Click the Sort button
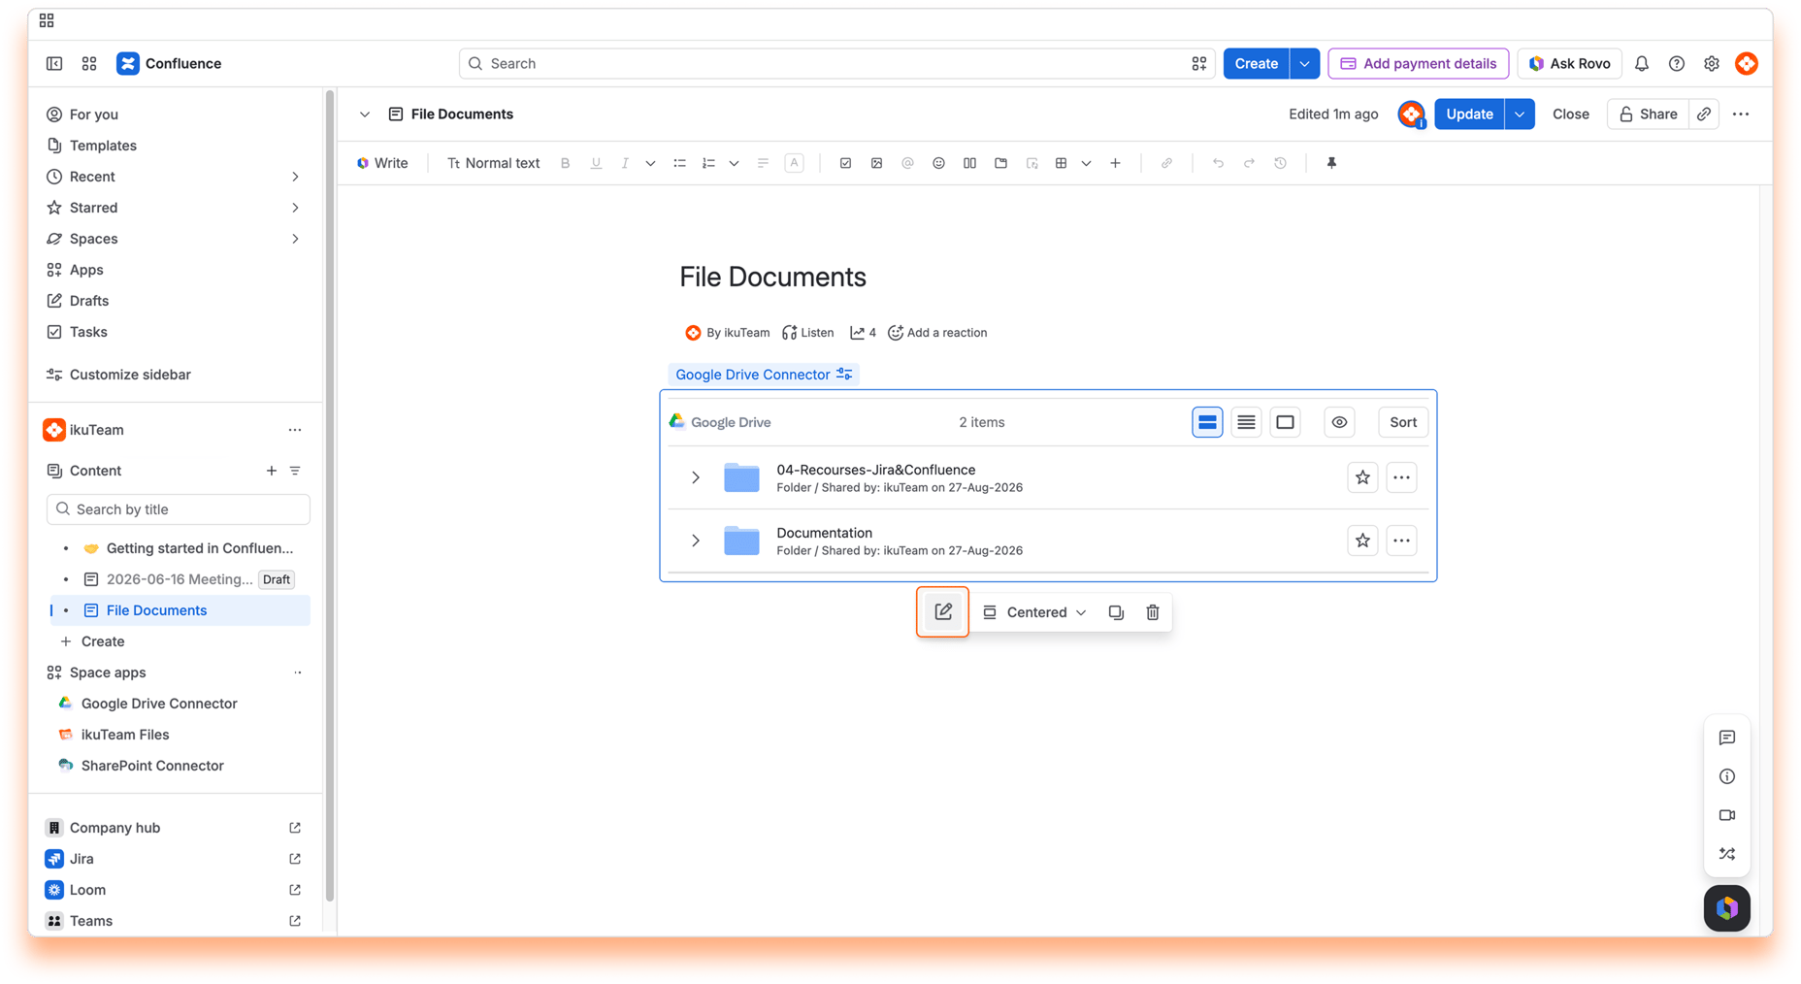1801x984 pixels. click(x=1402, y=422)
